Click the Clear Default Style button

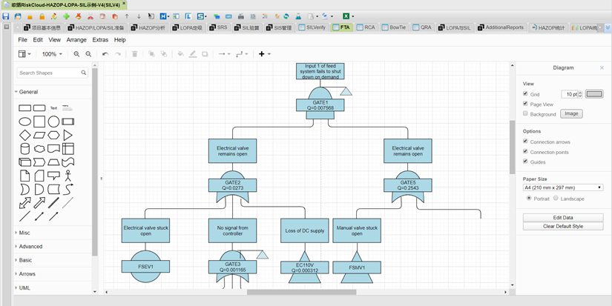click(x=563, y=226)
